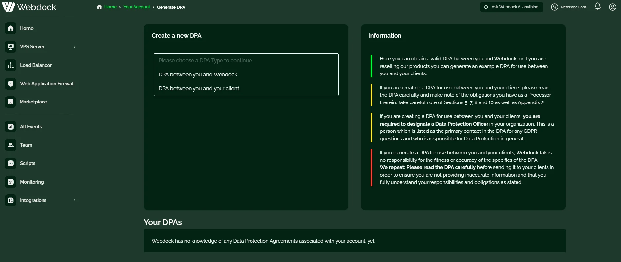Expand the VPS Server submenu chevron
Viewport: 621px width, 262px height.
(x=74, y=47)
